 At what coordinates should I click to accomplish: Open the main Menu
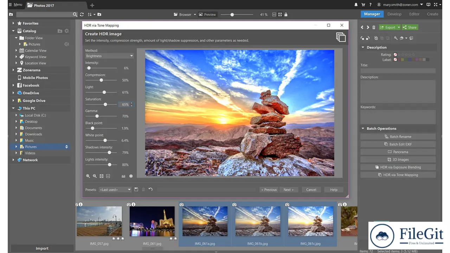click(15, 5)
